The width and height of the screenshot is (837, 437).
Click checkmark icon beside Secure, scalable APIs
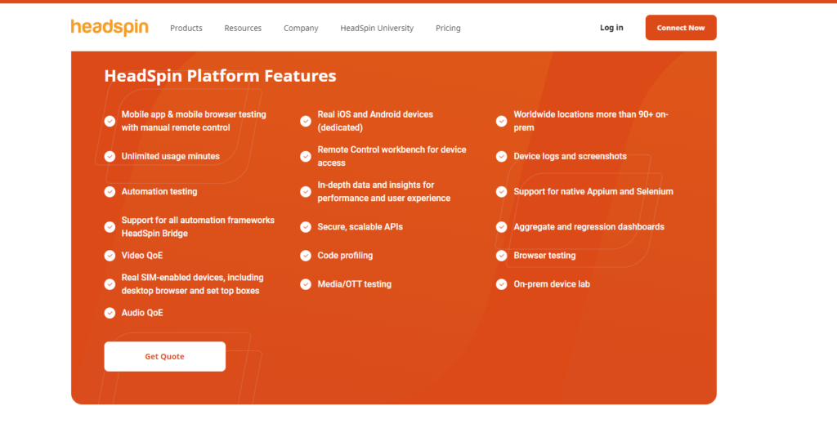306,227
